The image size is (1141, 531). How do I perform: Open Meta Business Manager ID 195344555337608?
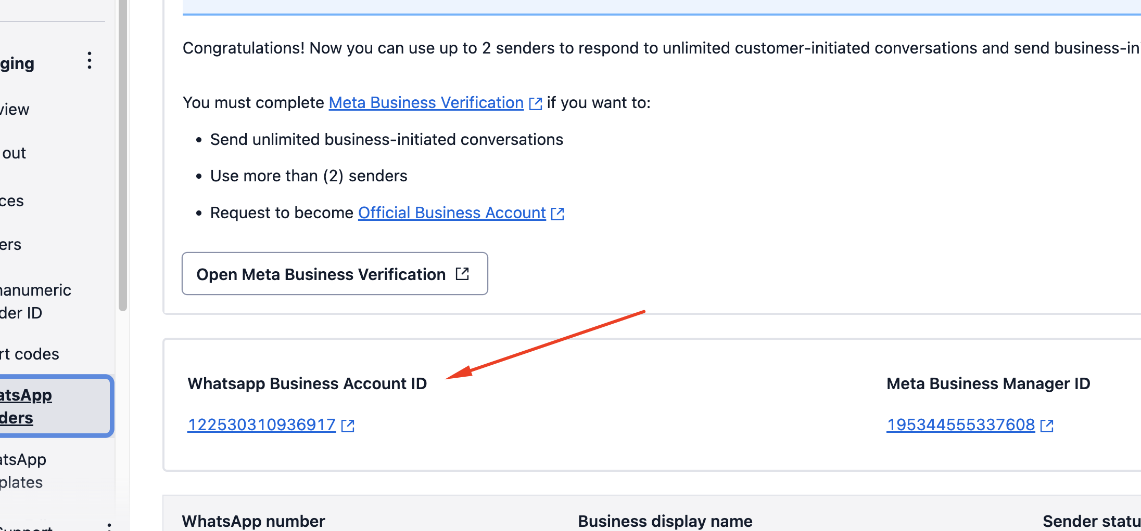tap(961, 425)
